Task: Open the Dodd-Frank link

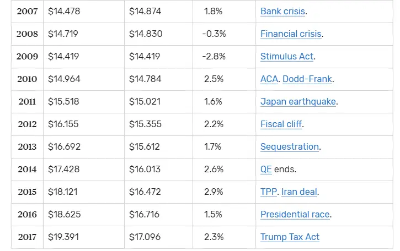Action: pyautogui.click(x=307, y=79)
